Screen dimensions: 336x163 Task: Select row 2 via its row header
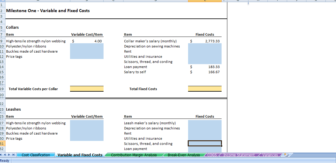2,11
